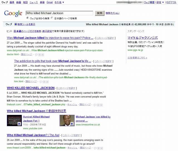Open 表示設定 link in hint line
This screenshot has width=178, height=151.
[47, 31]
